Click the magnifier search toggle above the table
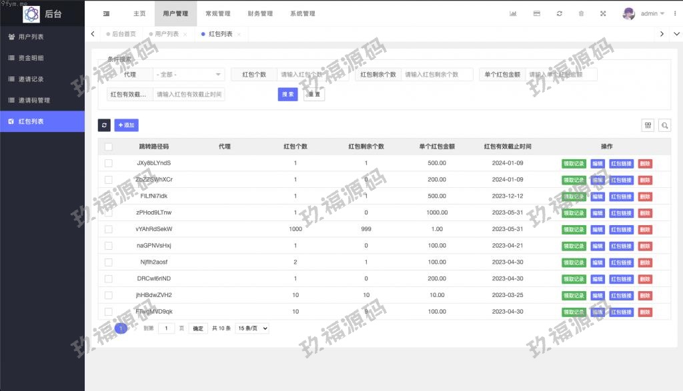The image size is (683, 391). point(664,125)
